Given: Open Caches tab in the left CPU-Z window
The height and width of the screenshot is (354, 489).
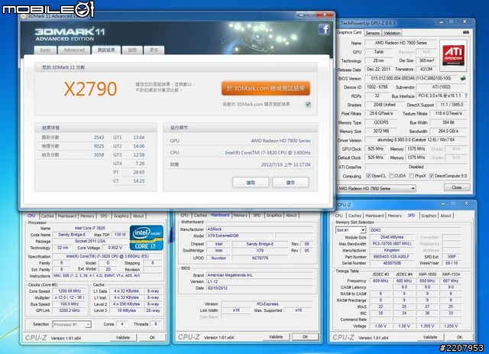Looking at the screenshot, I should 47,216.
